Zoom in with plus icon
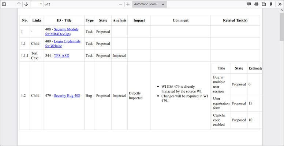This screenshot has height=146, width=284. [128, 4]
